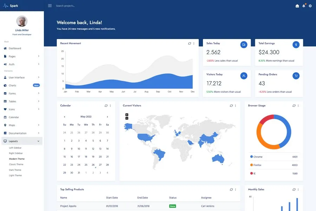Toggle the hamburger sidebar menu icon
Viewport: 316px width, 211px height.
(50, 6)
